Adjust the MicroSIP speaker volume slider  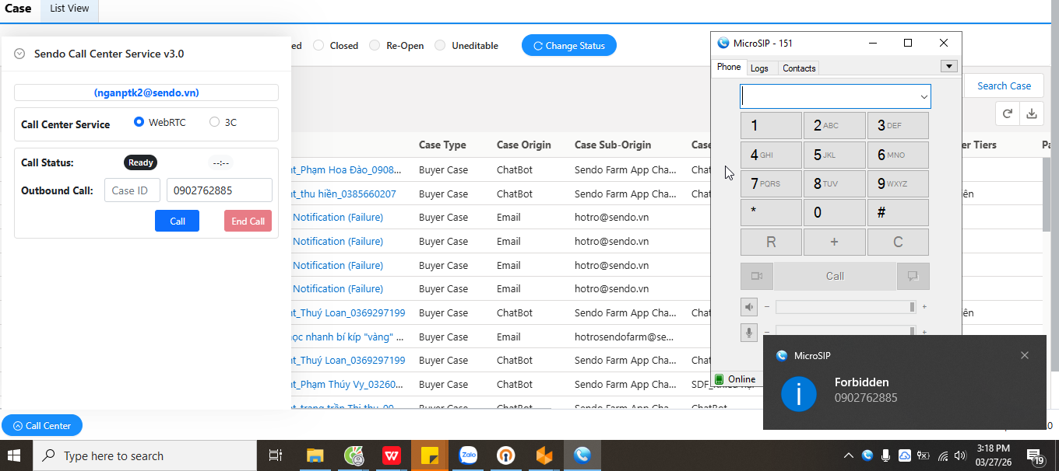point(846,307)
